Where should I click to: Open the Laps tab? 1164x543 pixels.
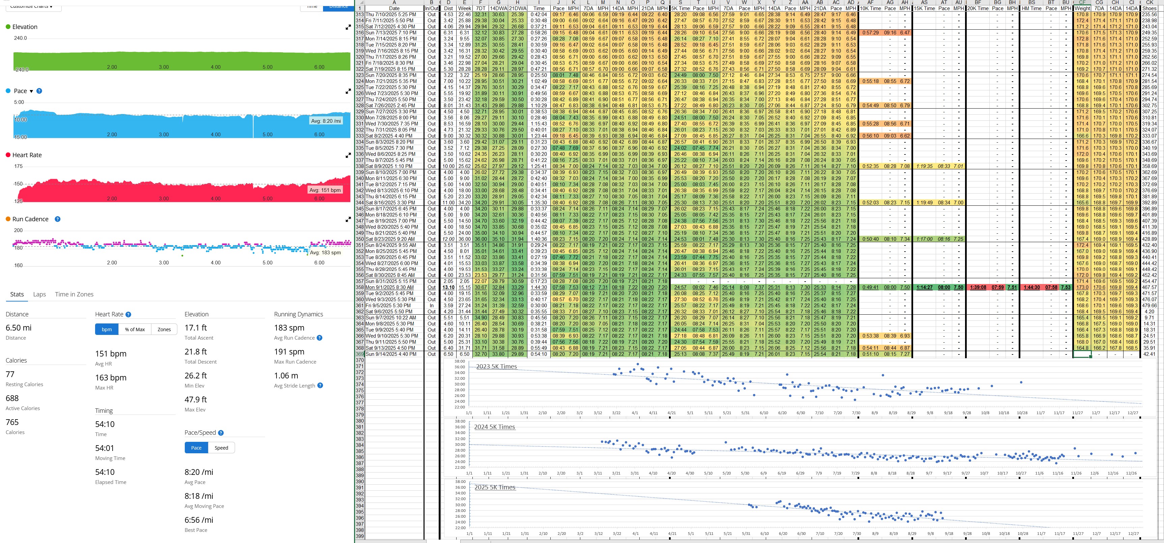click(39, 294)
